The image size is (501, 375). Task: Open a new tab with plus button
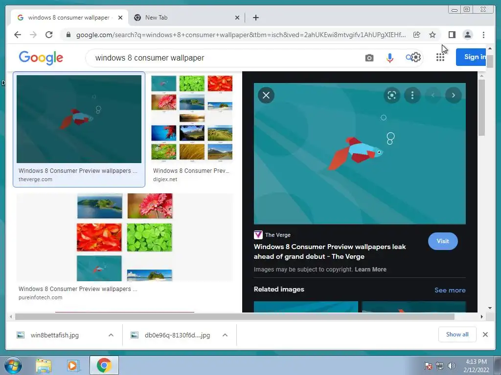click(255, 18)
